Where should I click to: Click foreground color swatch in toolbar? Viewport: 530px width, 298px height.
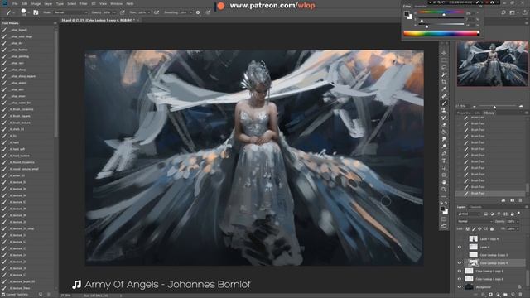442,209
